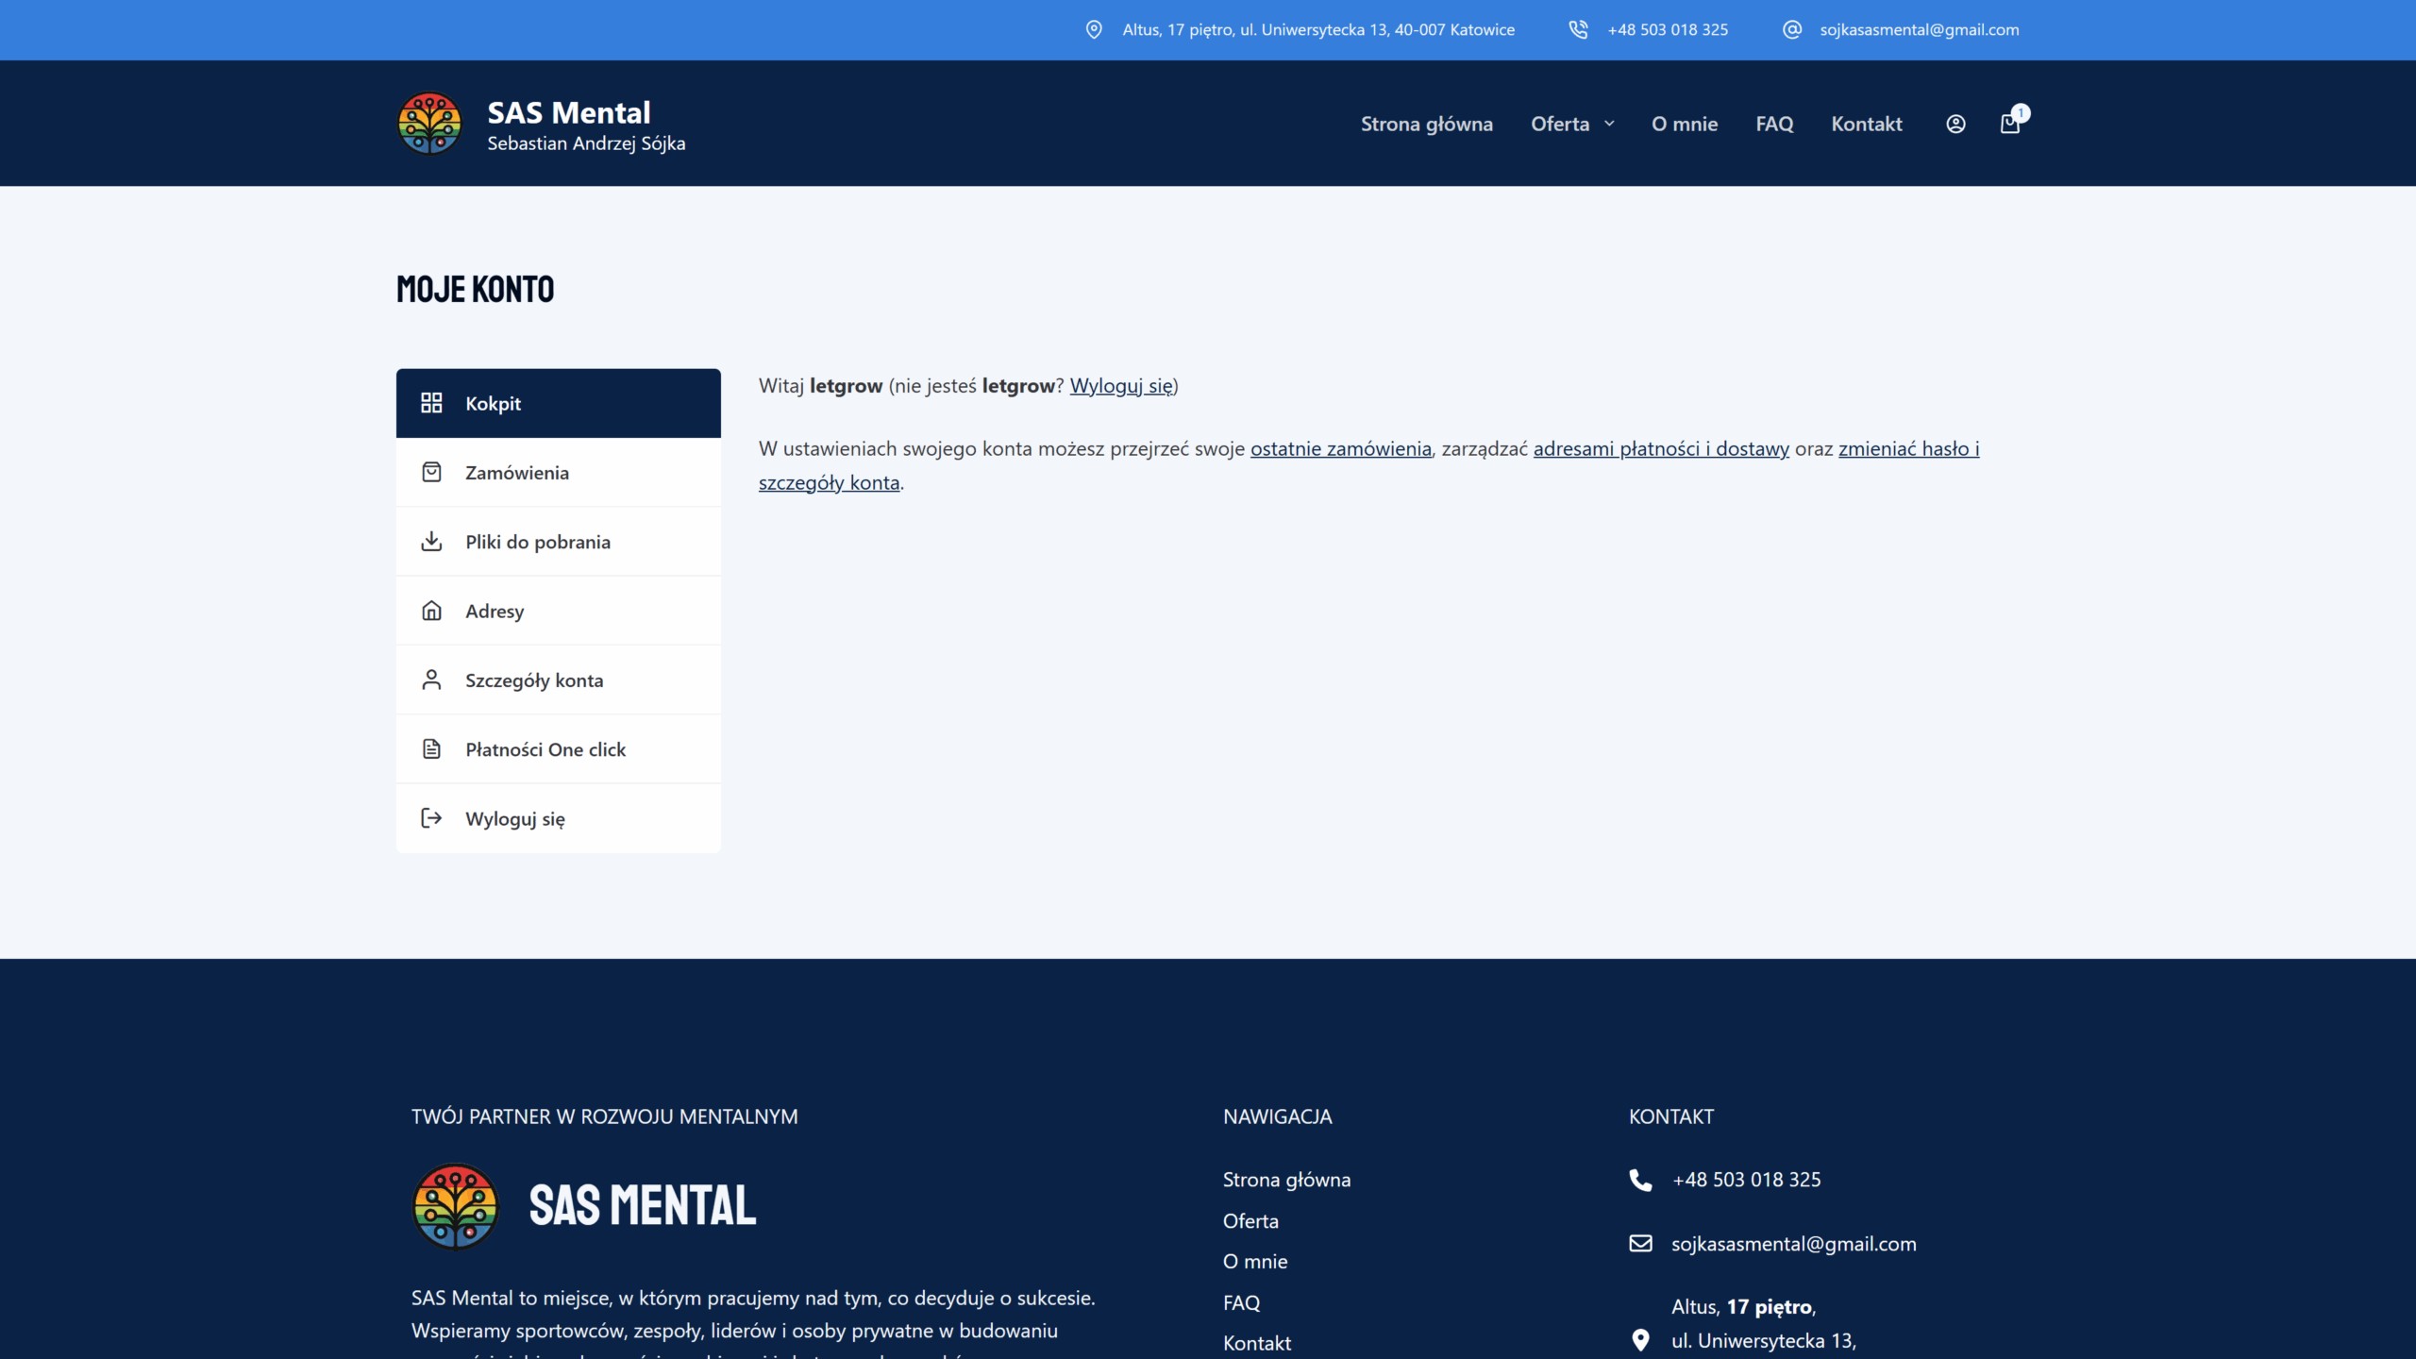Image resolution: width=2416 pixels, height=1359 pixels.
Task: Open Szczegóły konta section
Action: click(533, 680)
